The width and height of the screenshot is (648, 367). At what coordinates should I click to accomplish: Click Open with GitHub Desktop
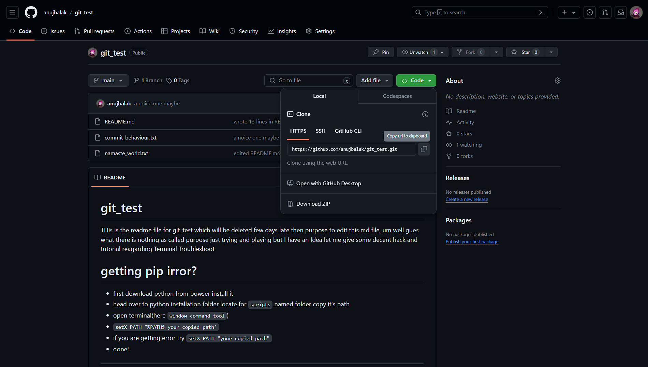point(358,183)
